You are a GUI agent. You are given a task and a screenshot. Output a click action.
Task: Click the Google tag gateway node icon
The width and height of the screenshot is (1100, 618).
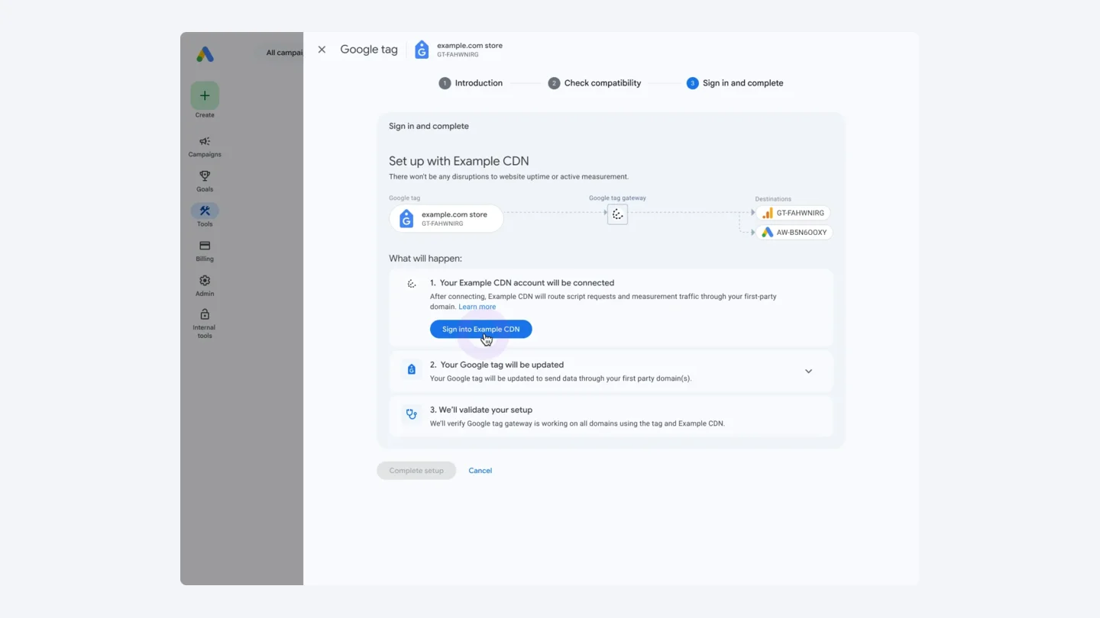617,215
